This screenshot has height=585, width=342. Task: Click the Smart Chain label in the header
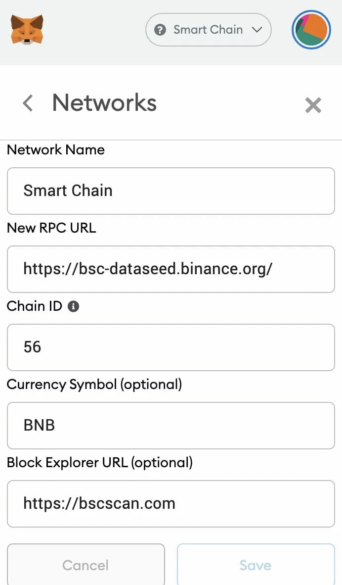click(208, 30)
